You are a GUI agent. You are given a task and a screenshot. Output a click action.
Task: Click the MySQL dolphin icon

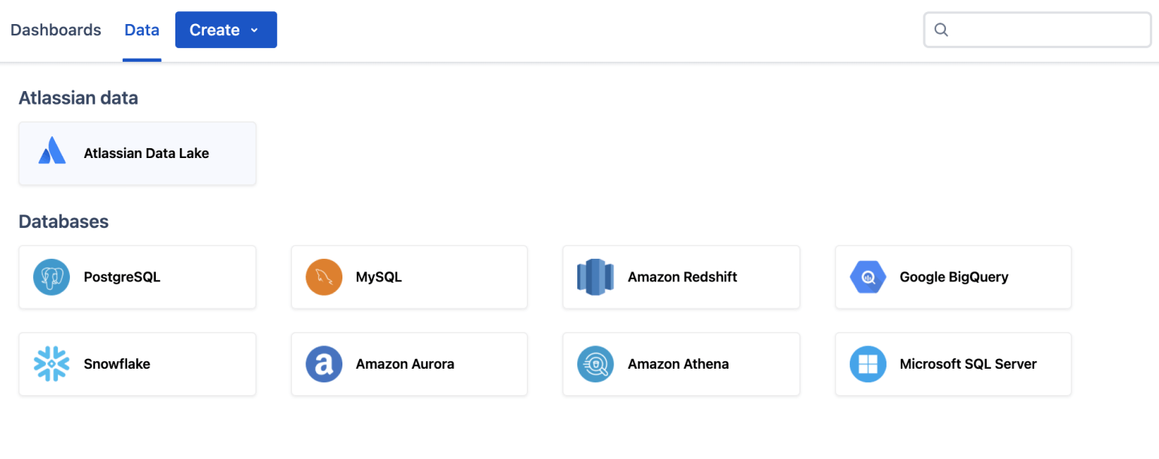(x=324, y=277)
